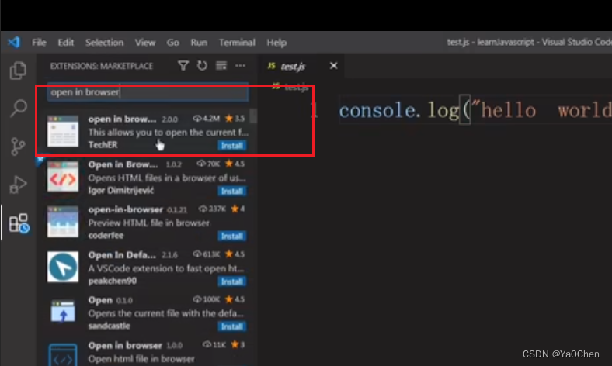
Task: Open the Go menu
Action: click(173, 43)
